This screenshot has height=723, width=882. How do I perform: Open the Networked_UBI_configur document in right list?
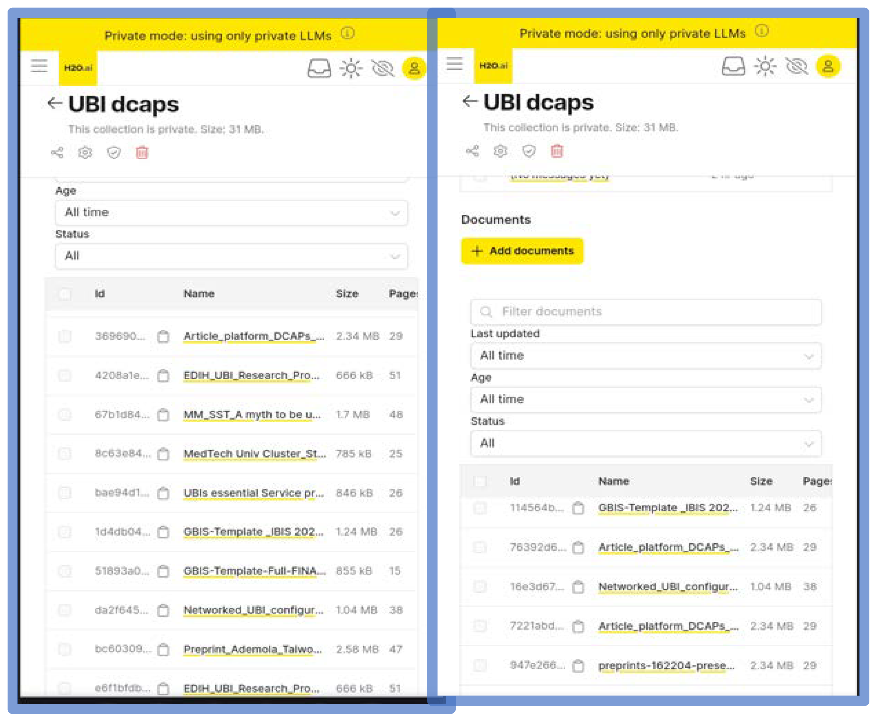click(667, 587)
